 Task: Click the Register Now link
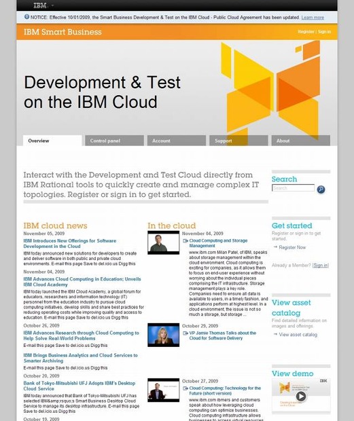coord(292,248)
